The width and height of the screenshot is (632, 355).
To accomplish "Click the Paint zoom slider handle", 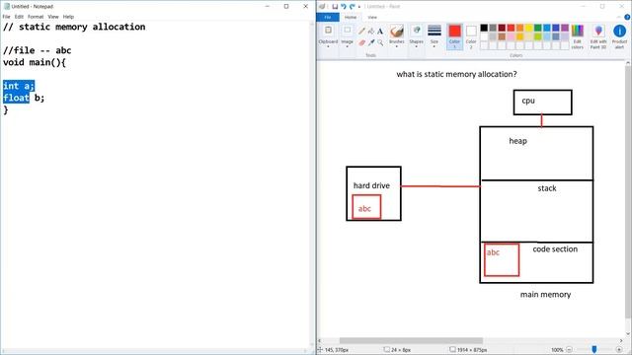I will [594, 349].
